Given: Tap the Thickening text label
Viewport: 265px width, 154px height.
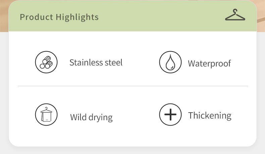Looking at the screenshot, I should (x=210, y=116).
